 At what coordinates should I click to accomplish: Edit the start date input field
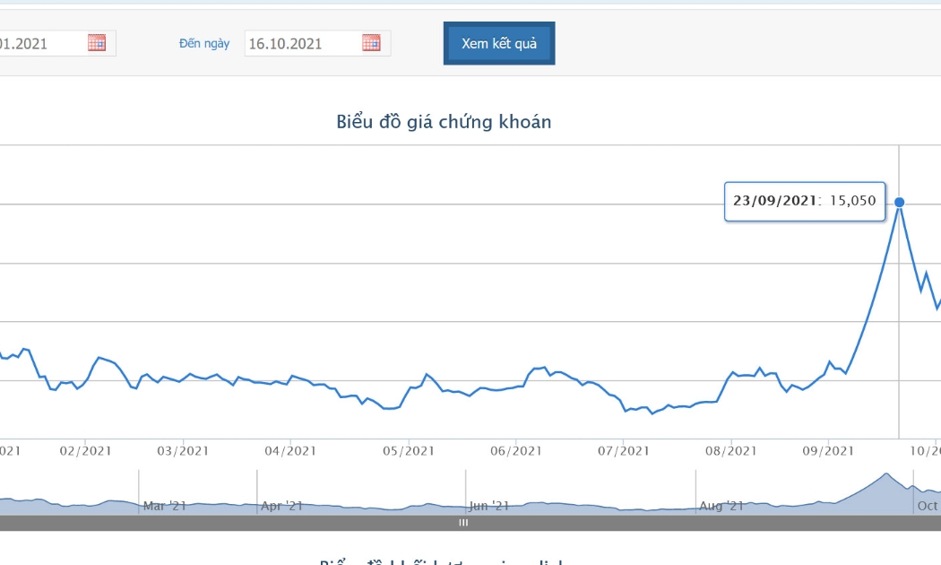click(x=57, y=43)
